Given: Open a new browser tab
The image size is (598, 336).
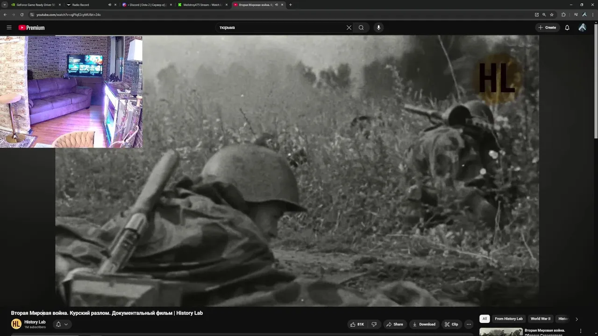Looking at the screenshot, I should point(290,5).
